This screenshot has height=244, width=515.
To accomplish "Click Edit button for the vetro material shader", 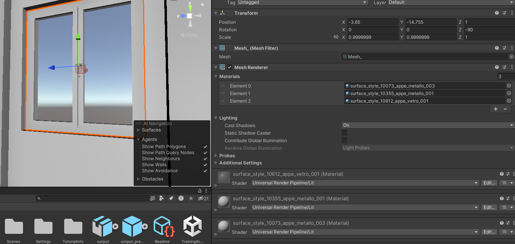I will pos(489,183).
